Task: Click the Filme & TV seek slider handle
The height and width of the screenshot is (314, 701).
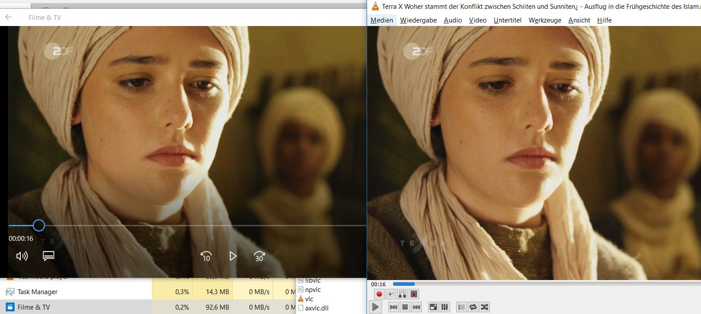Action: click(39, 226)
